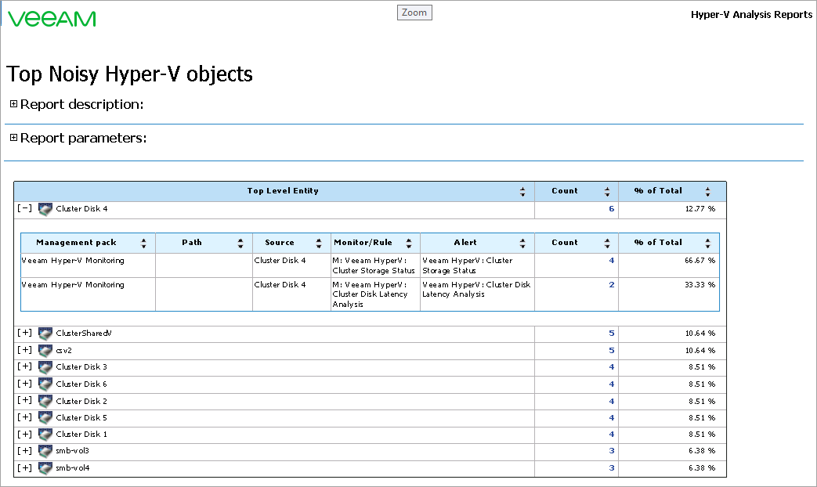Expand the Cluster Disk 5 row
Image resolution: width=817 pixels, height=487 pixels.
[24, 417]
